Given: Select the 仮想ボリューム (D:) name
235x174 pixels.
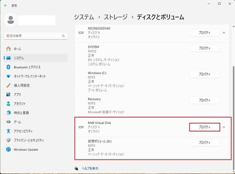Looking at the screenshot, I should [100, 141].
